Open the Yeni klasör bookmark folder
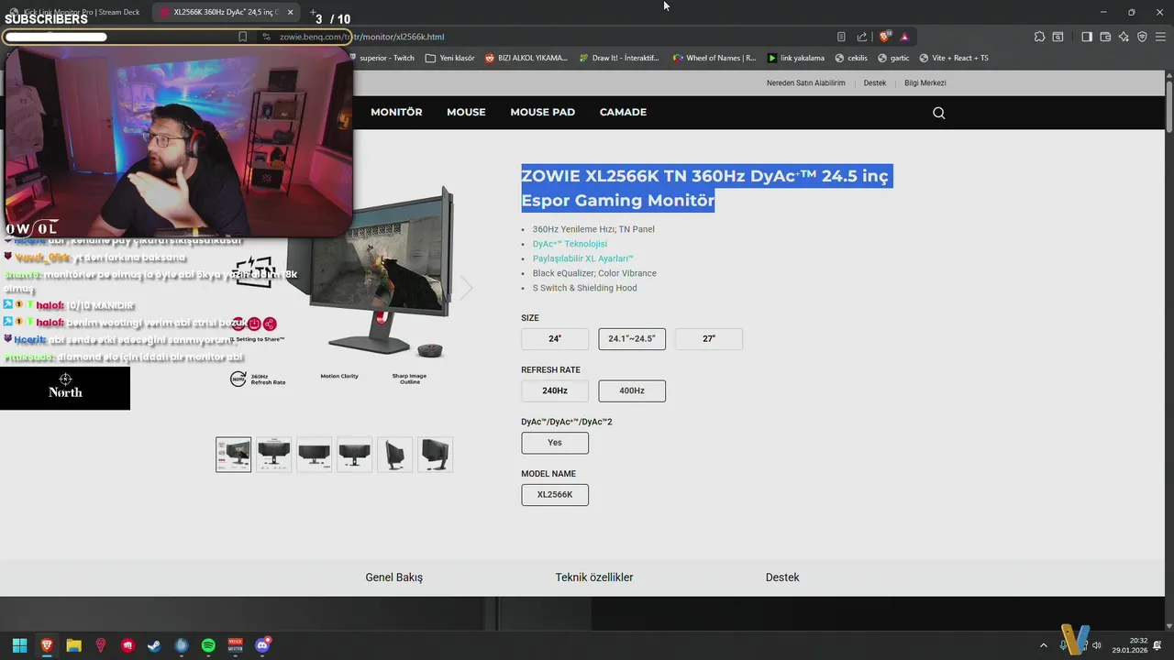1174x660 pixels. tap(450, 58)
